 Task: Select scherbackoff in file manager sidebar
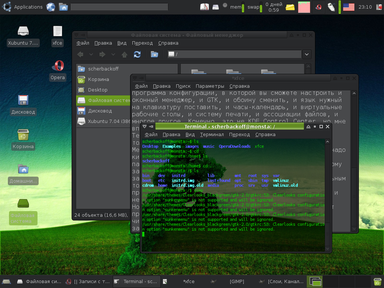click(x=103, y=69)
